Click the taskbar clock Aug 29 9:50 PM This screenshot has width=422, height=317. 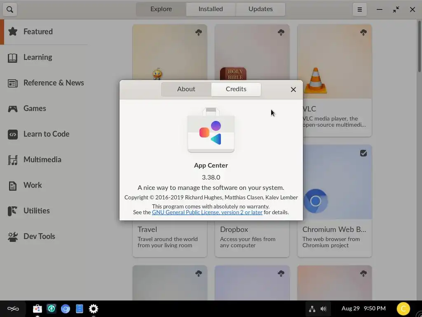363,308
